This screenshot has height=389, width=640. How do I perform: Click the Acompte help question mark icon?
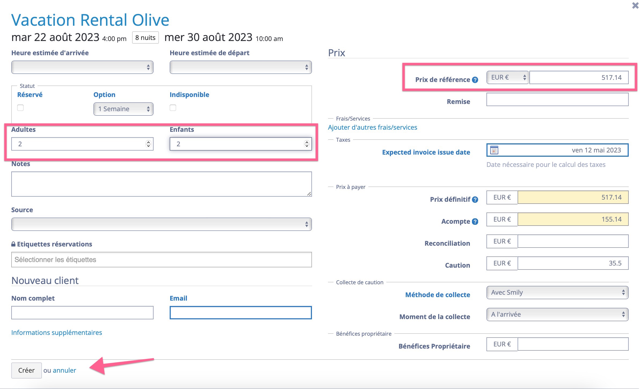[x=475, y=222]
